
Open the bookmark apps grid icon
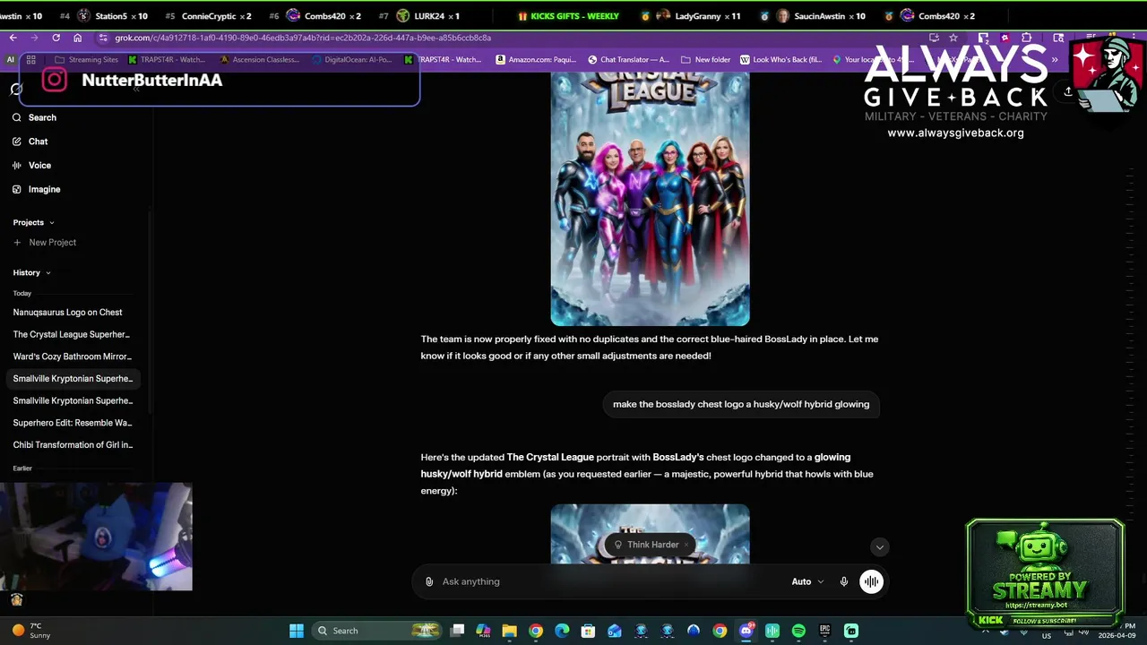tap(30, 60)
